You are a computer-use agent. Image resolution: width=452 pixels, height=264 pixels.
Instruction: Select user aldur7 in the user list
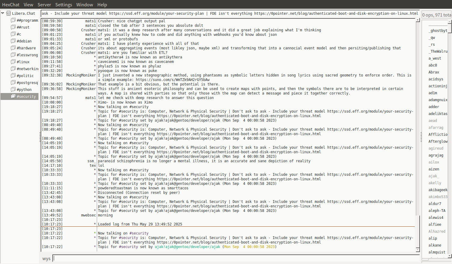tap(435, 204)
